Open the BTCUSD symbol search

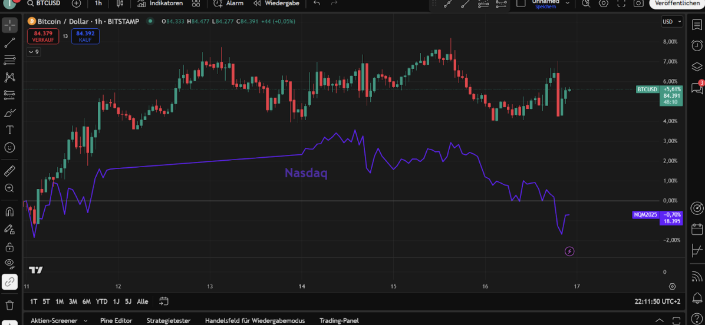click(44, 3)
